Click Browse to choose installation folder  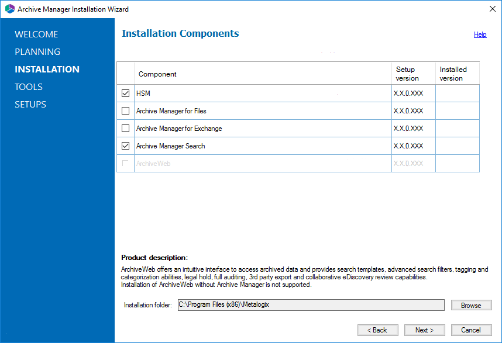coord(471,305)
